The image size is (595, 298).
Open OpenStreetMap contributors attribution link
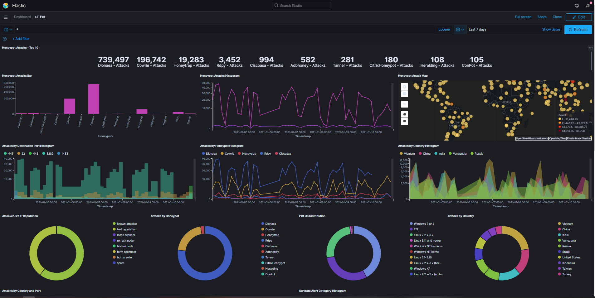[x=532, y=138]
